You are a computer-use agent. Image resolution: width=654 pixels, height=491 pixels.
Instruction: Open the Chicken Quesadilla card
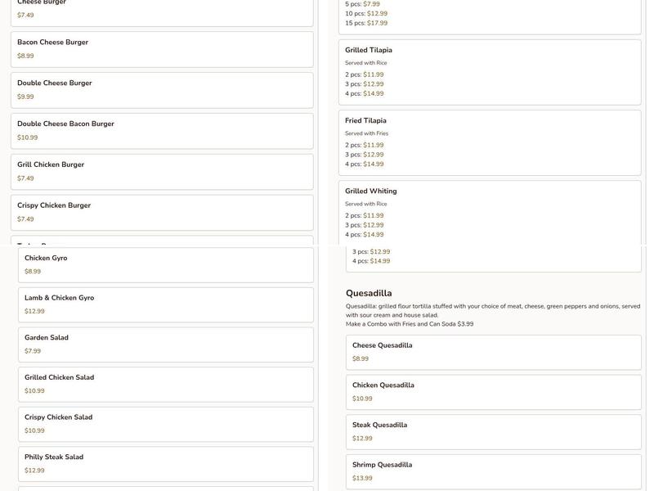[x=493, y=392]
